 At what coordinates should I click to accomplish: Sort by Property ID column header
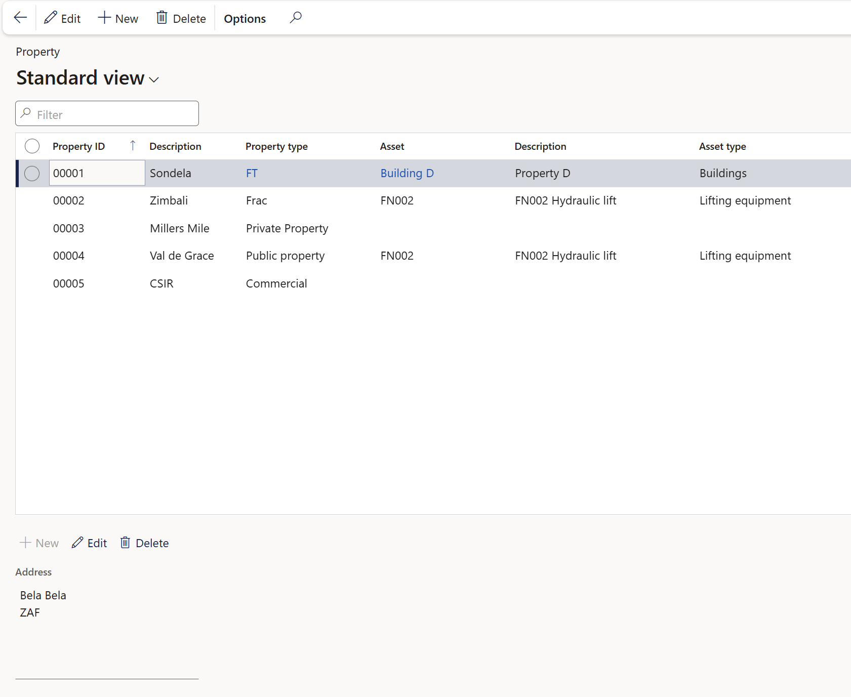(x=78, y=146)
